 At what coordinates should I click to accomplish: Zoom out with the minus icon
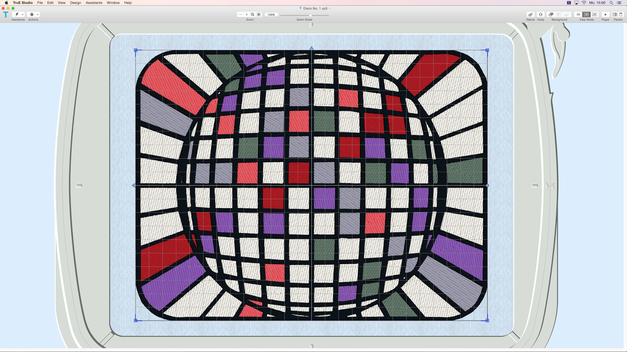click(240, 15)
